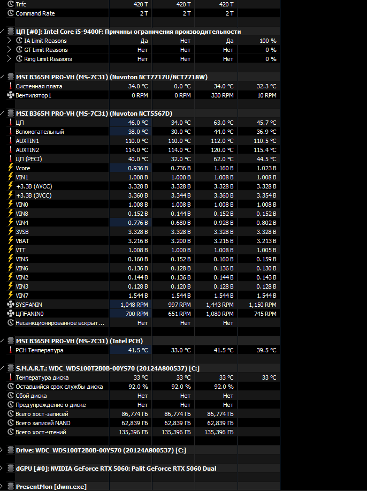Click the lightning icon beside VBAT
This screenshot has height=491, width=367.
[11, 241]
